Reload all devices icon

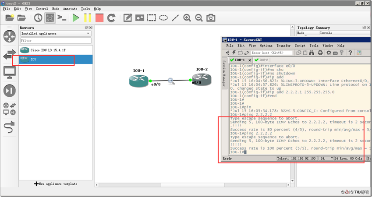click(x=111, y=18)
